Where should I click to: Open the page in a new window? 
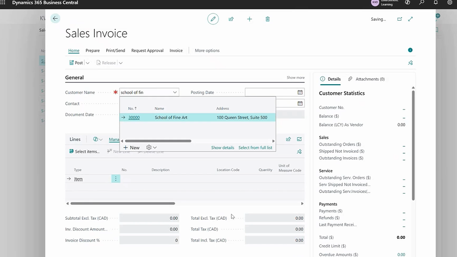[x=400, y=19]
